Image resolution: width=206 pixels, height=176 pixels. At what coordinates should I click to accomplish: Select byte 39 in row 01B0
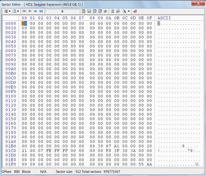click(100, 146)
